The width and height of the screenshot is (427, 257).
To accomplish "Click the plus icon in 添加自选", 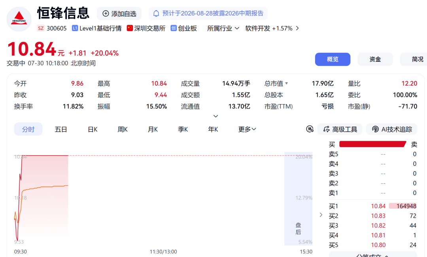I will (106, 13).
